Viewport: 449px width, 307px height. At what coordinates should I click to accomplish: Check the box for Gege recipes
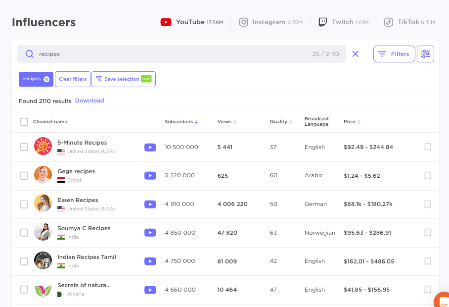[x=24, y=175]
